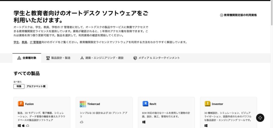Click the Fusion description text

(41, 117)
